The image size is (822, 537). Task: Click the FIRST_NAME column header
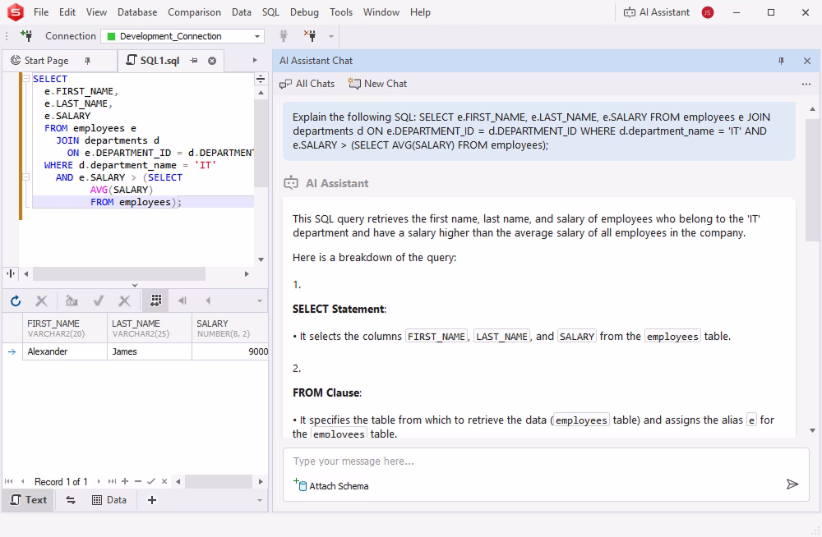[x=65, y=328]
